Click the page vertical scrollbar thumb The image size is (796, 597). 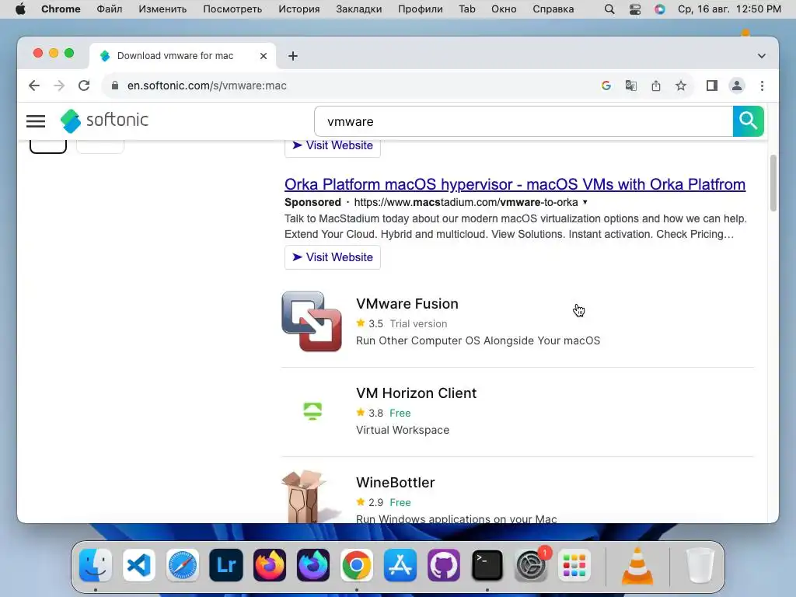coord(773,183)
